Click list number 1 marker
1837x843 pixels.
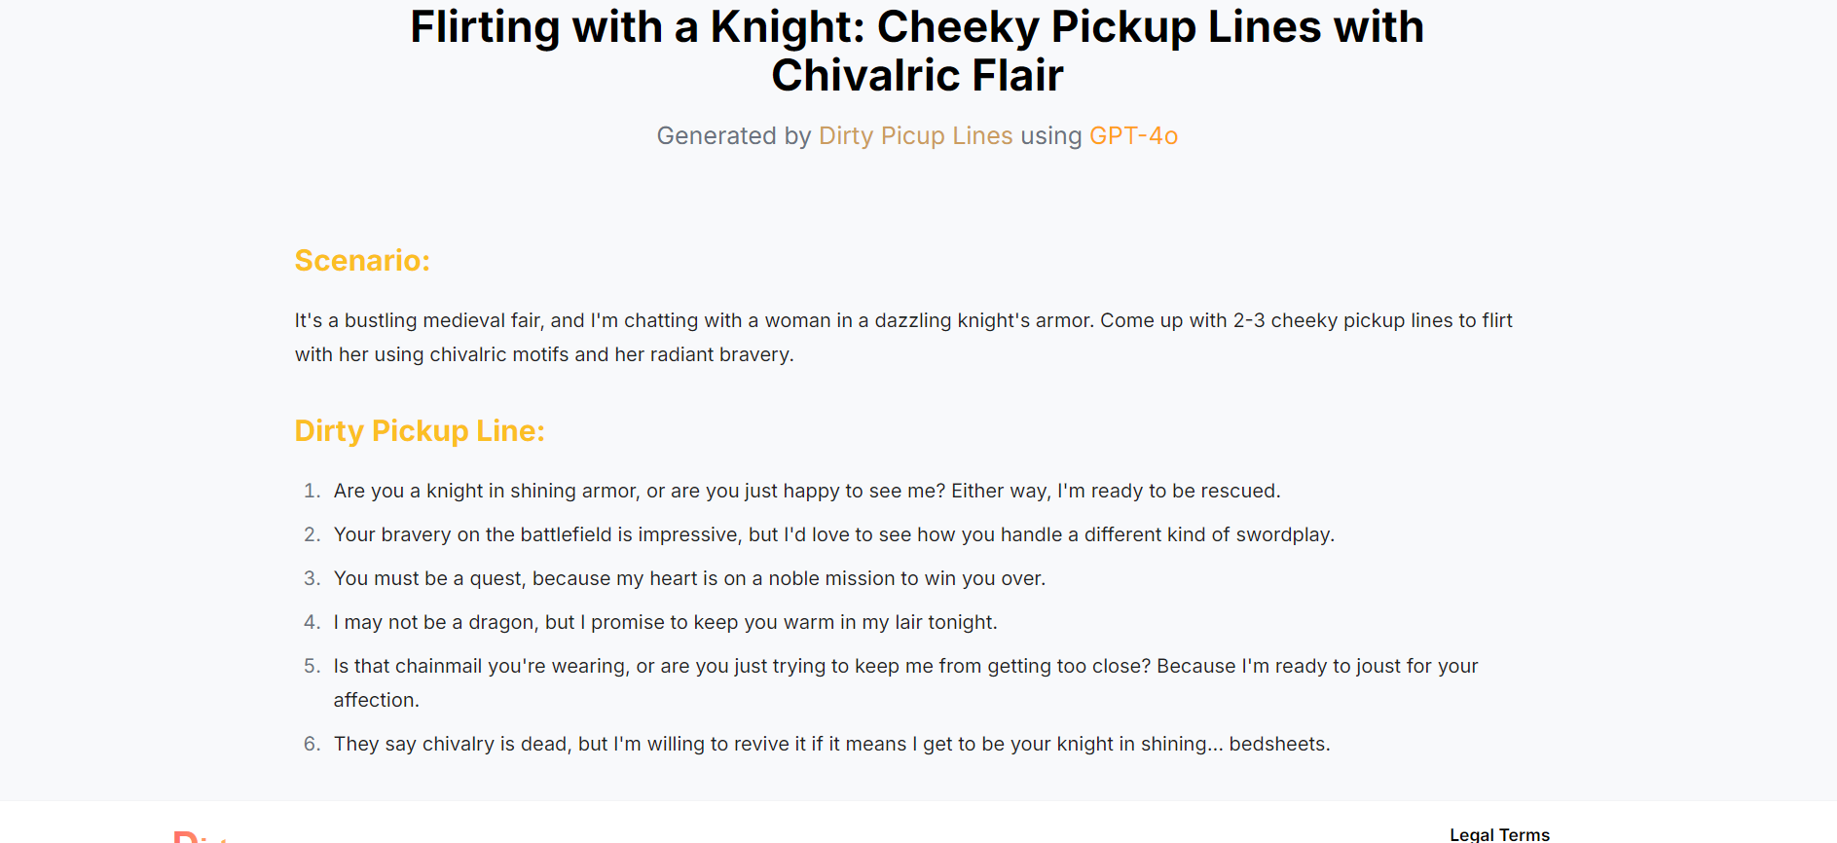pyautogui.click(x=312, y=491)
